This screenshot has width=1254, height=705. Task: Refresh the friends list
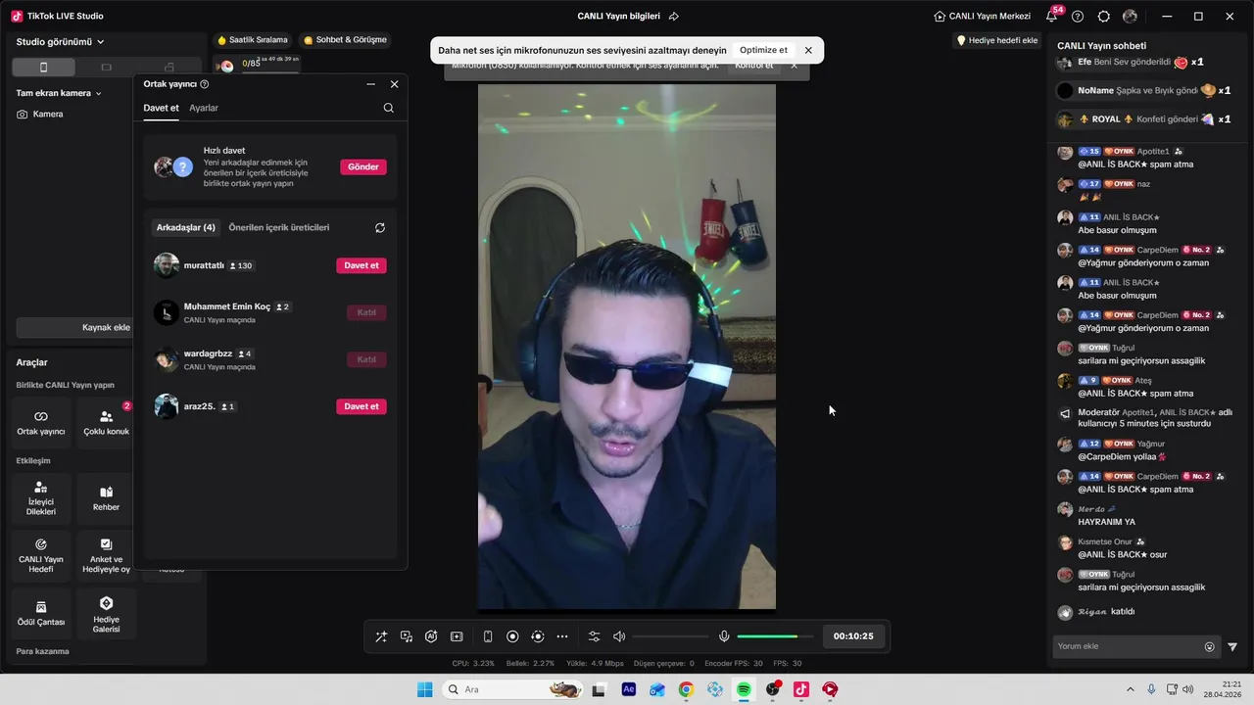(380, 227)
